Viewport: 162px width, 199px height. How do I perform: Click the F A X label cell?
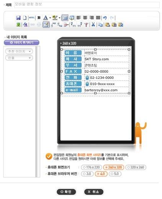73,71
